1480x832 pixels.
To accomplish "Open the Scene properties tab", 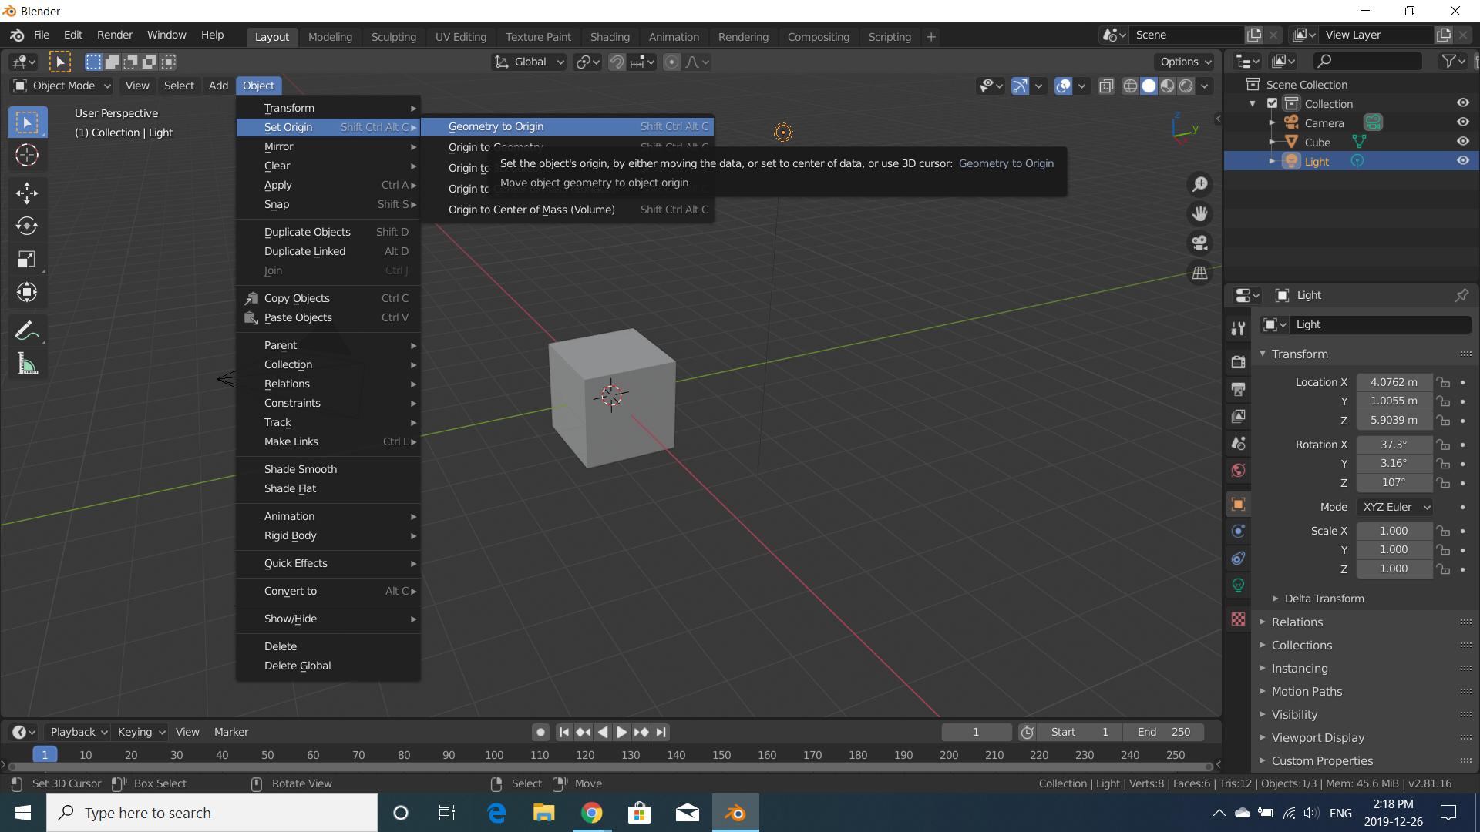I will click(x=1238, y=443).
